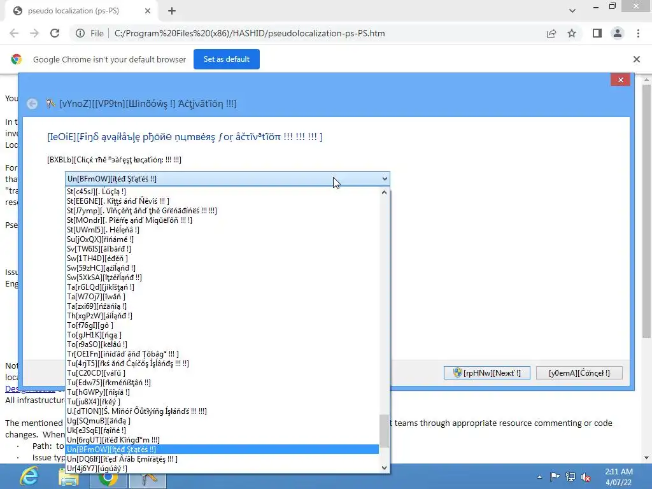Select Turks and Caicos Islands entry
The height and width of the screenshot is (489, 652).
[x=222, y=364]
